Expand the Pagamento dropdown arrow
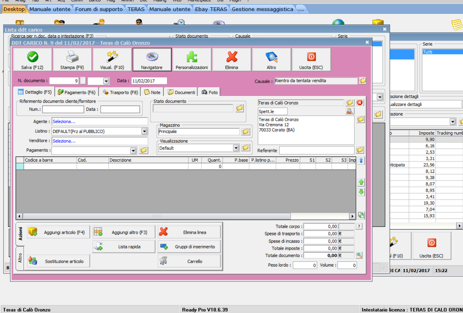Image resolution: width=463 pixels, height=313 pixels. pyautogui.click(x=133, y=150)
